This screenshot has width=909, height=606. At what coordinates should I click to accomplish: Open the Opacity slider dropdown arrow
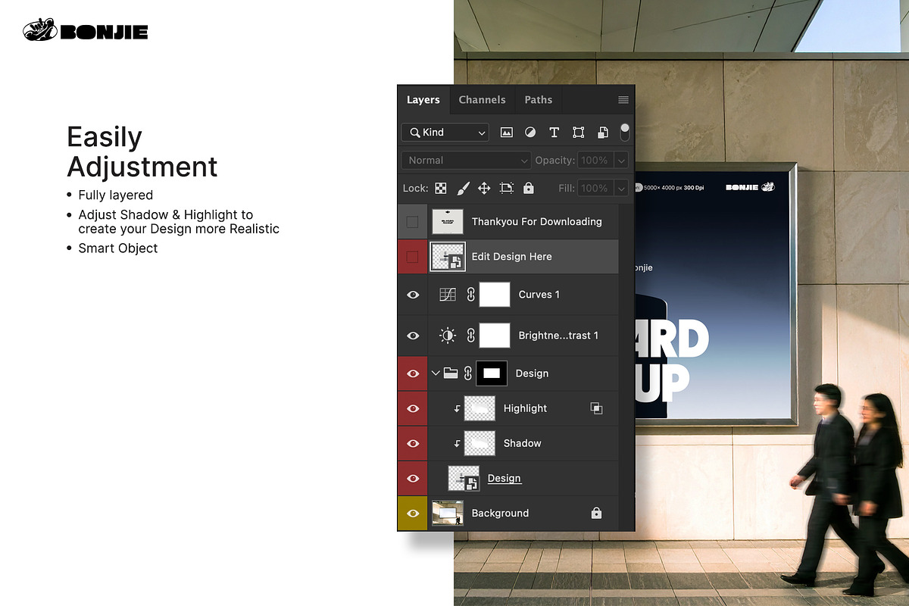point(622,161)
